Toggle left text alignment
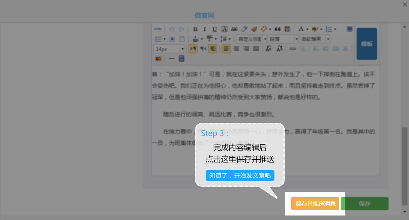Screen dimensions: 409x220 coord(226,49)
